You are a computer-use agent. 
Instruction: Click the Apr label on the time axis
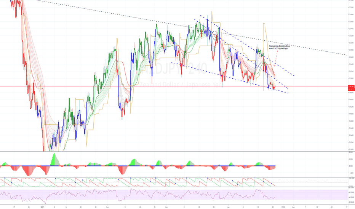click(229, 207)
